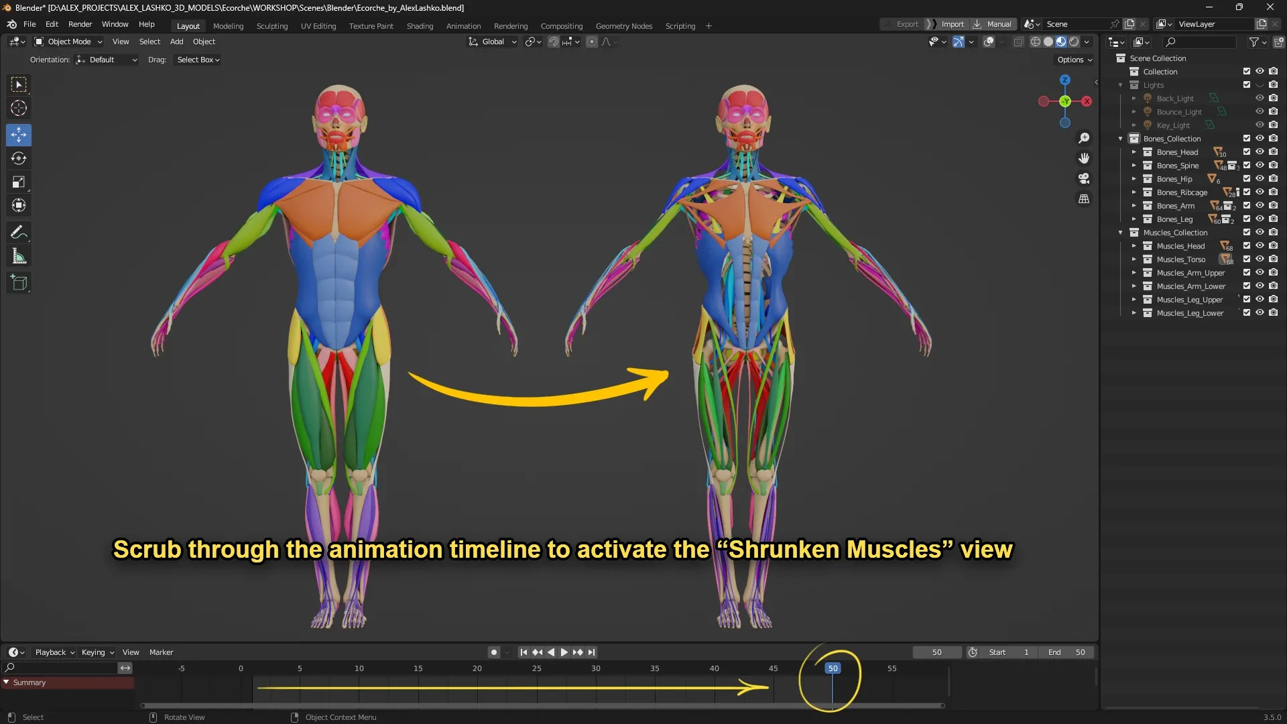Viewport: 1287px width, 724px height.
Task: Click frame 25 on timeline ruler
Action: point(536,668)
